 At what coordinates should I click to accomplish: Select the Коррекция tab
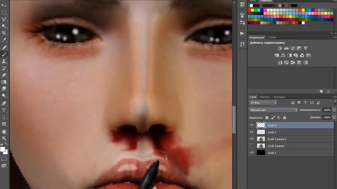[x=257, y=37]
